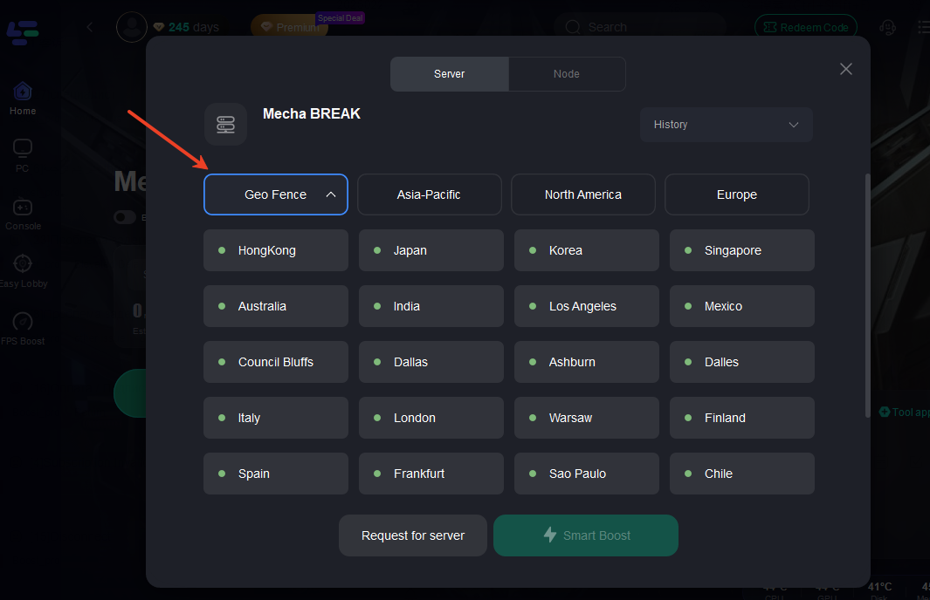Click the user profile avatar icon
The height and width of the screenshot is (600, 930).
pyautogui.click(x=132, y=28)
